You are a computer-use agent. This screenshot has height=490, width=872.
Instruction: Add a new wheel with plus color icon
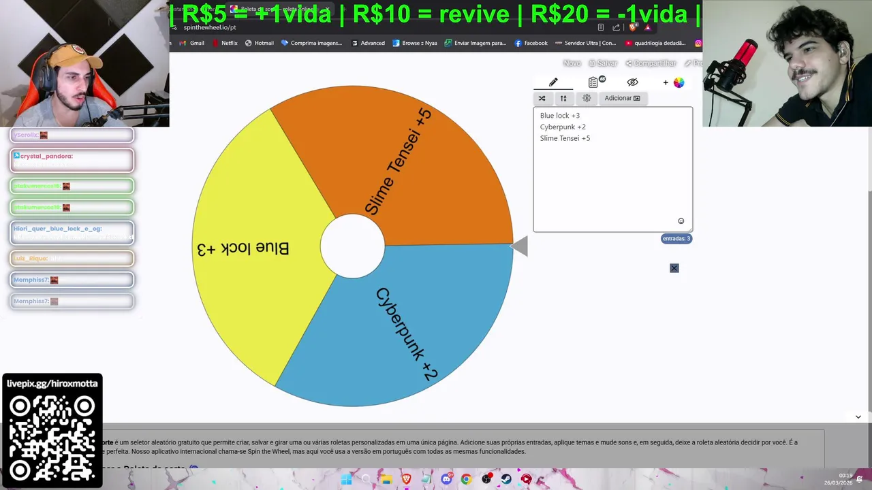point(674,82)
